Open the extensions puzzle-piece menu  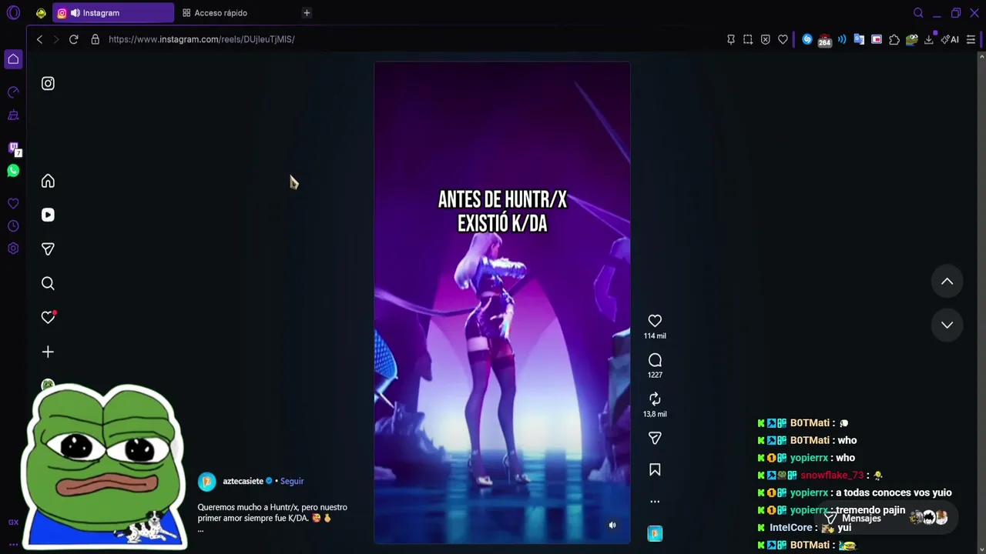(x=894, y=39)
